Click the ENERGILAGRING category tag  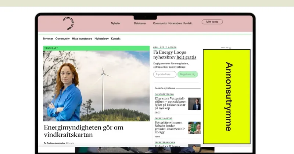click(163, 119)
